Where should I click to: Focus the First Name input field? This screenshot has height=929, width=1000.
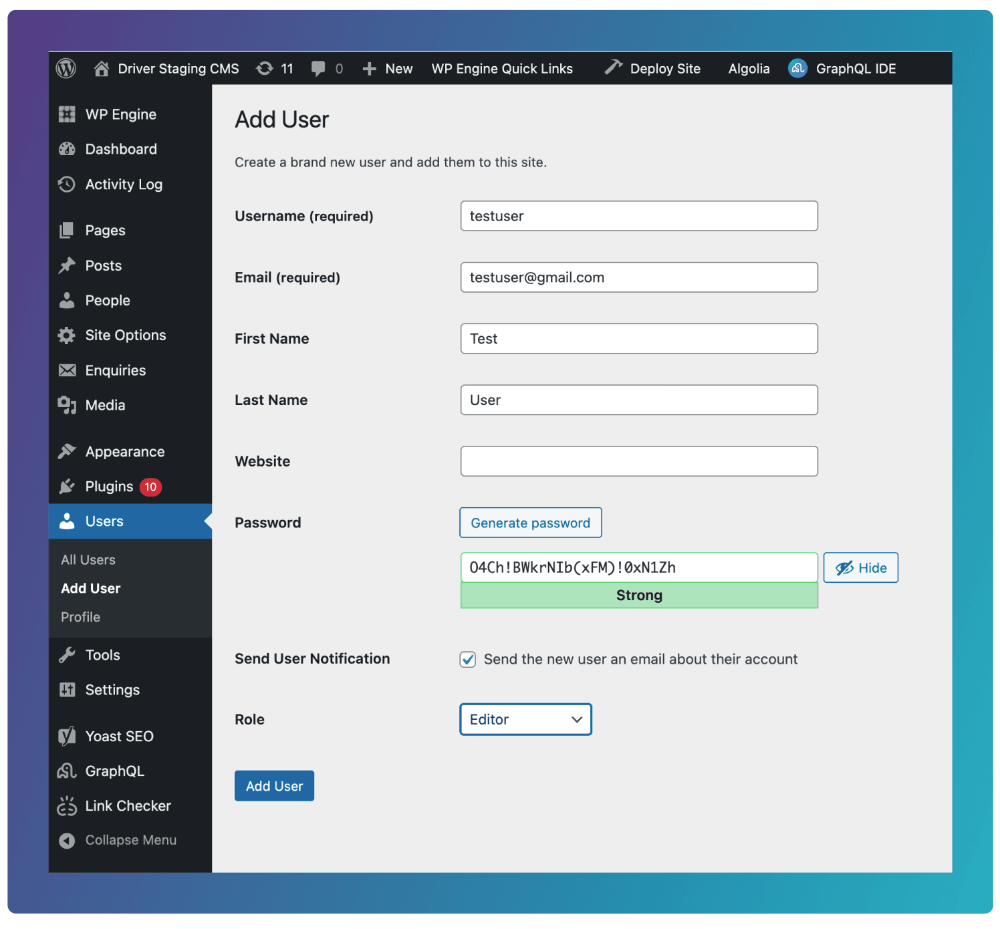pos(639,339)
